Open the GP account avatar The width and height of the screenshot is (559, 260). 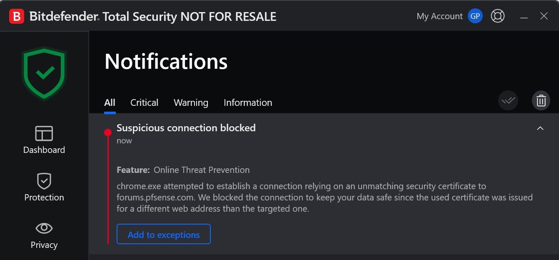pos(475,16)
